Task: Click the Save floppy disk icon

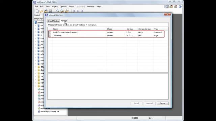Action: tap(50, 11)
